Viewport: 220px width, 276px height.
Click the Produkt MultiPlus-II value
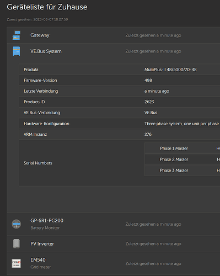[170, 70]
